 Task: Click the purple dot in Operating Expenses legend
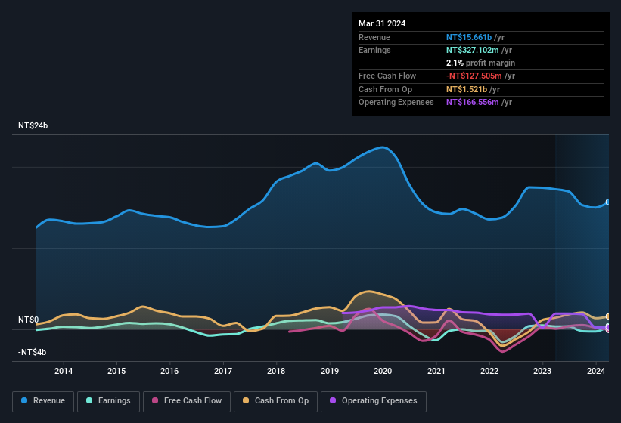[333, 400]
